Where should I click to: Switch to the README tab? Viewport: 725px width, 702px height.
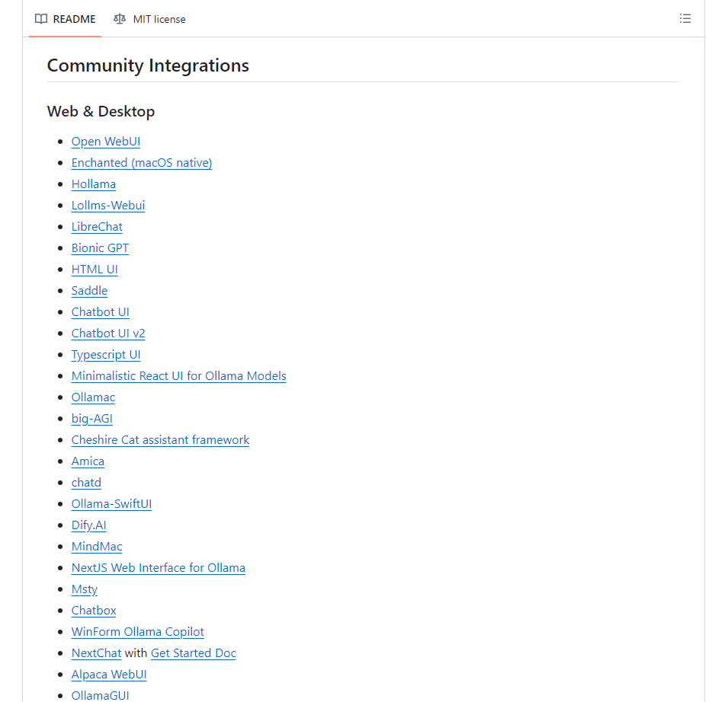66,19
